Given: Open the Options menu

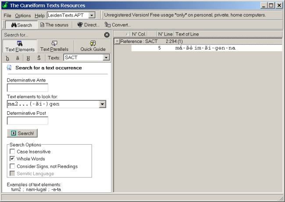Looking at the screenshot, I should pos(23,15).
